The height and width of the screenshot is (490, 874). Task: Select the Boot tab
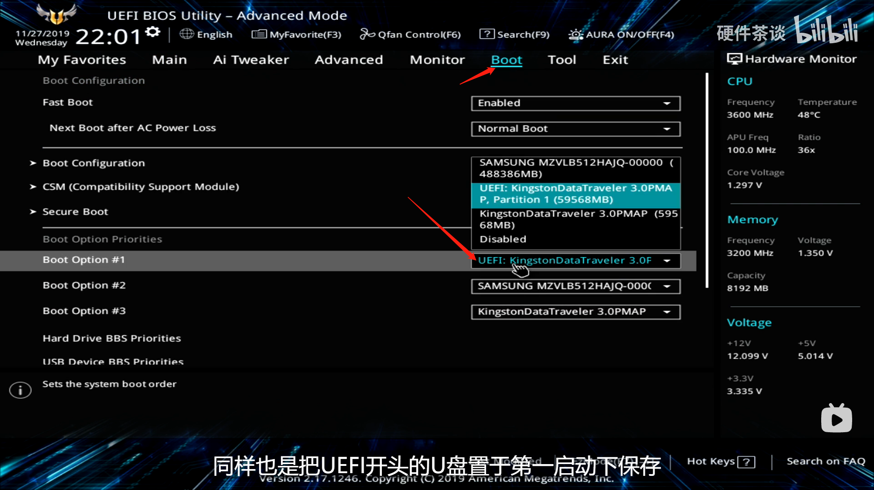point(507,60)
